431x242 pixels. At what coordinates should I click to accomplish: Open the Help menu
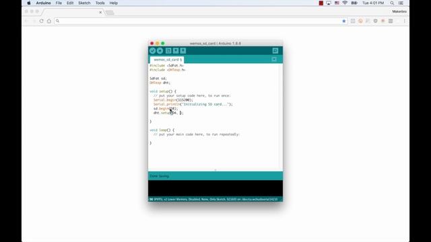pos(114,3)
